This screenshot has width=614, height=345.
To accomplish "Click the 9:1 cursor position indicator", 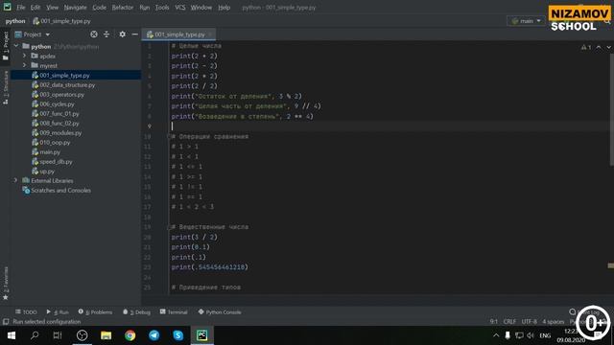I will (494, 322).
